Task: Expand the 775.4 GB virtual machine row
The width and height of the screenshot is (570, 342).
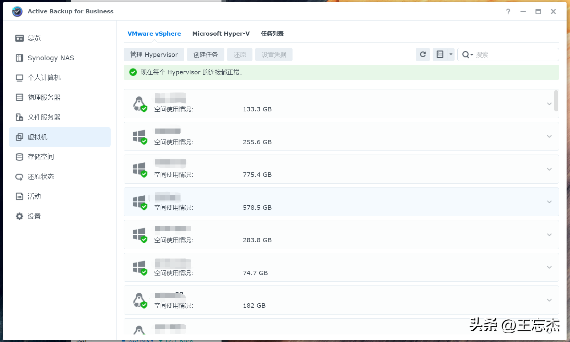Action: coord(549,169)
